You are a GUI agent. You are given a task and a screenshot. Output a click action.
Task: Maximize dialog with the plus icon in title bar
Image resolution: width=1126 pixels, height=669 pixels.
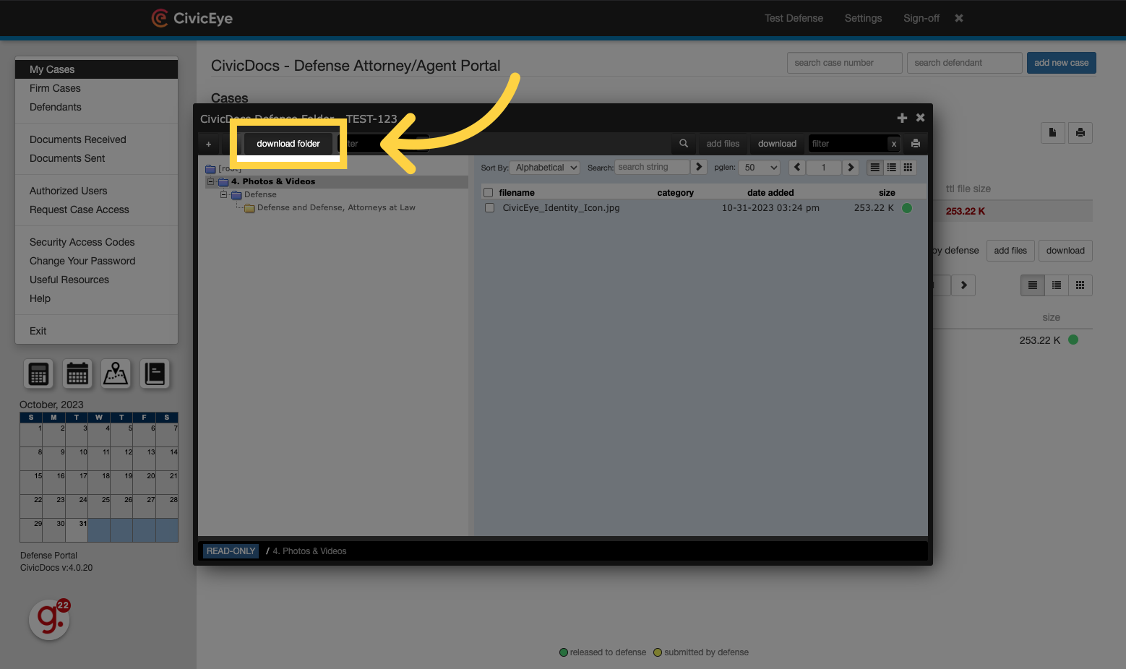(902, 118)
